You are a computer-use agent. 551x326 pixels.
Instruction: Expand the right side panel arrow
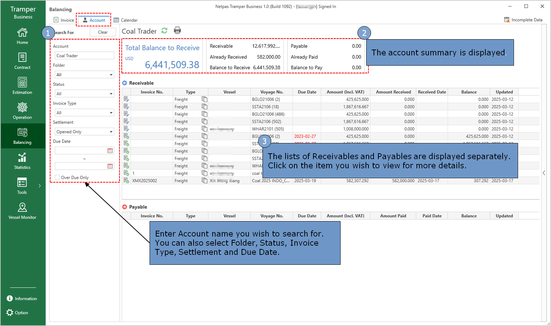[x=544, y=173]
